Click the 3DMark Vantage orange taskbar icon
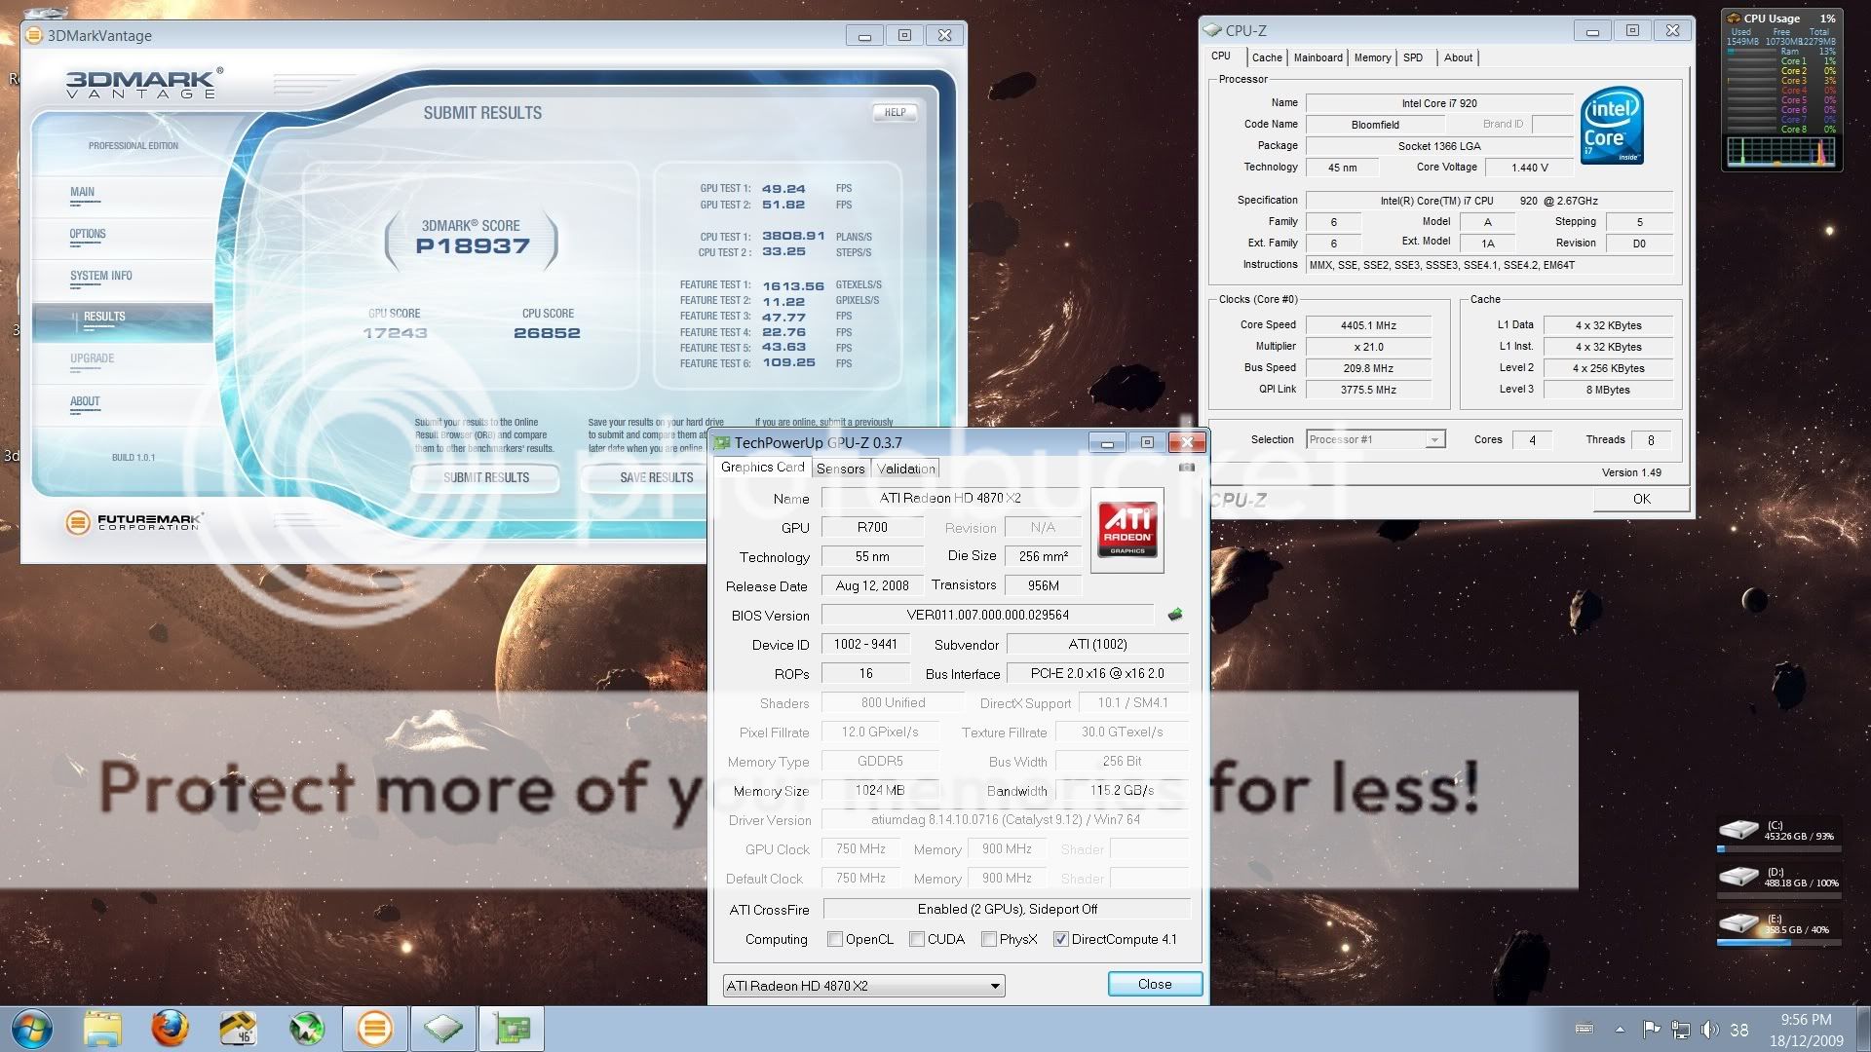This screenshot has width=1871, height=1052. pyautogui.click(x=375, y=1029)
